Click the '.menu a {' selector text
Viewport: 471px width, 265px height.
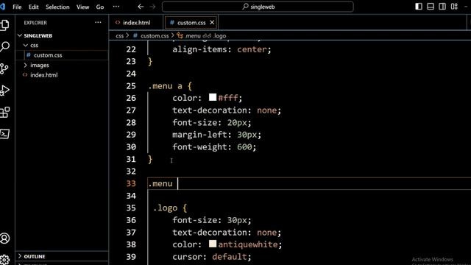[x=170, y=86]
